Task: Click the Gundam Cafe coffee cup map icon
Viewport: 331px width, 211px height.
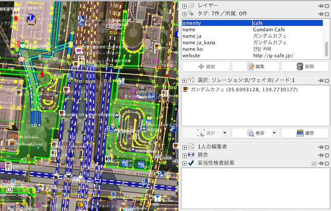Action: (66, 90)
